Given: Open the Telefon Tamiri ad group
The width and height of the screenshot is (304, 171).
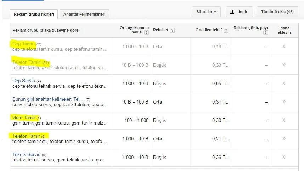Looking at the screenshot, I should [x=27, y=62].
